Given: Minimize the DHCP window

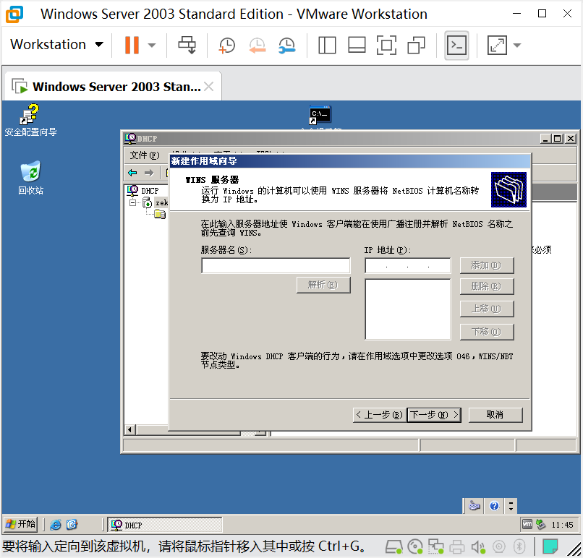Looking at the screenshot, I should click(545, 139).
